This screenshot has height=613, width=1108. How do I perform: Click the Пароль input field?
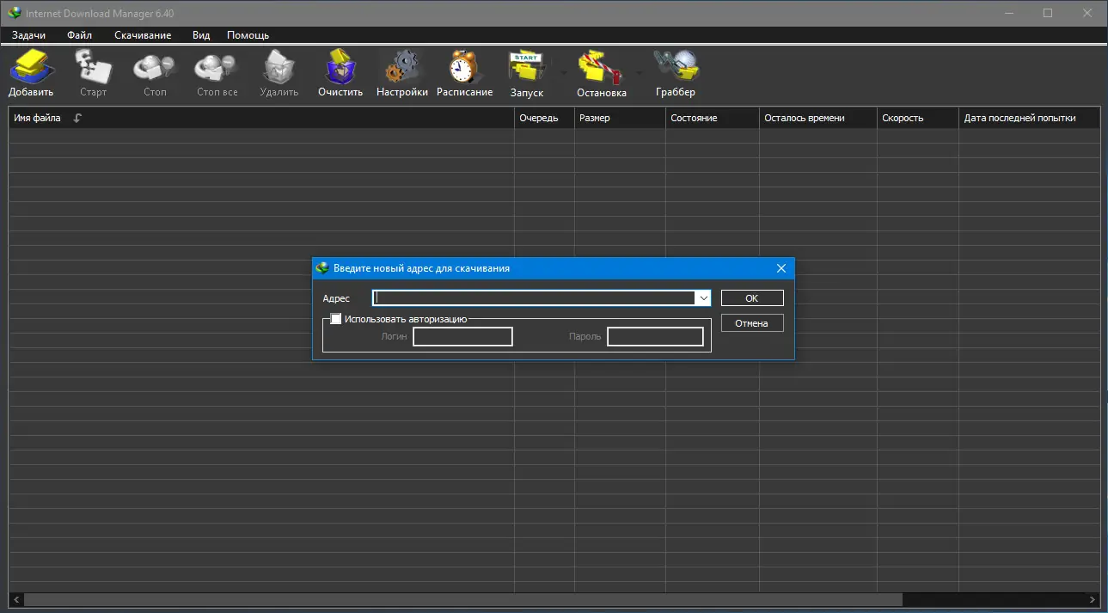[655, 336]
